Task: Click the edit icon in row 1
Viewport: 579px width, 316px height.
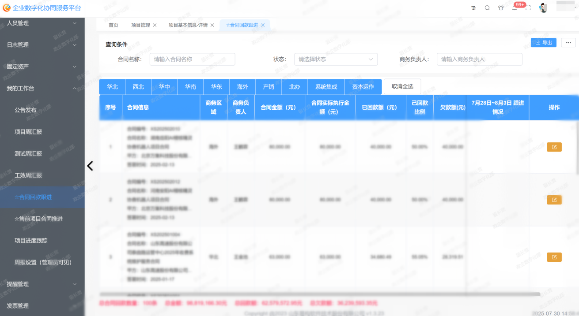Action: [554, 147]
